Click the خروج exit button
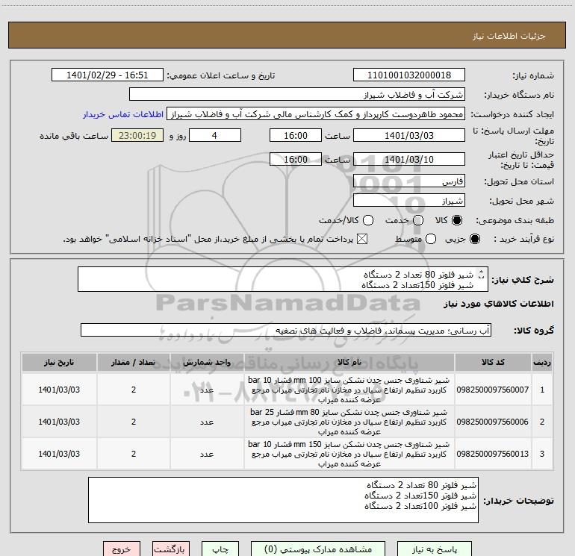The width and height of the screenshot is (575, 556). pyautogui.click(x=122, y=549)
